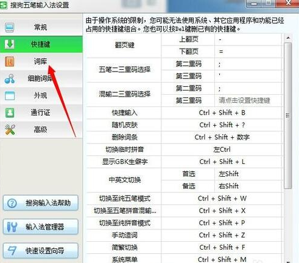The image size is (299, 263).
Task: Click the 中英文切换 row label
Action: (x=124, y=180)
